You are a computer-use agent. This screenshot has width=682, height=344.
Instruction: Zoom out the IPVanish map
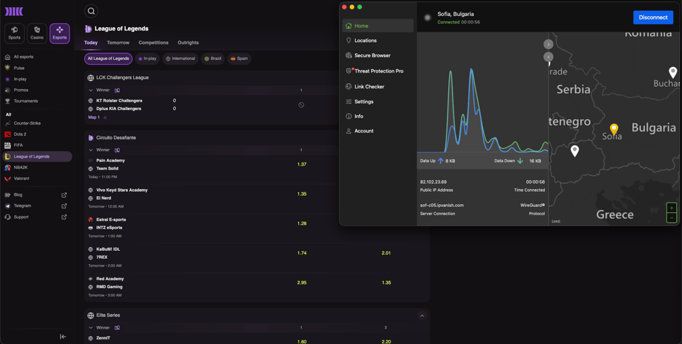671,218
